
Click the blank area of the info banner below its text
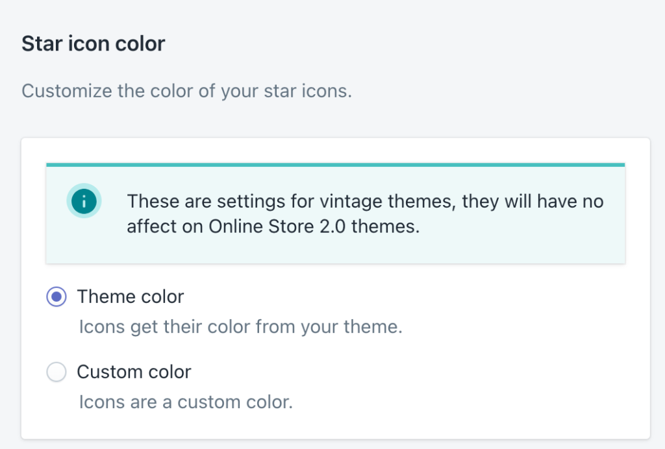point(335,252)
